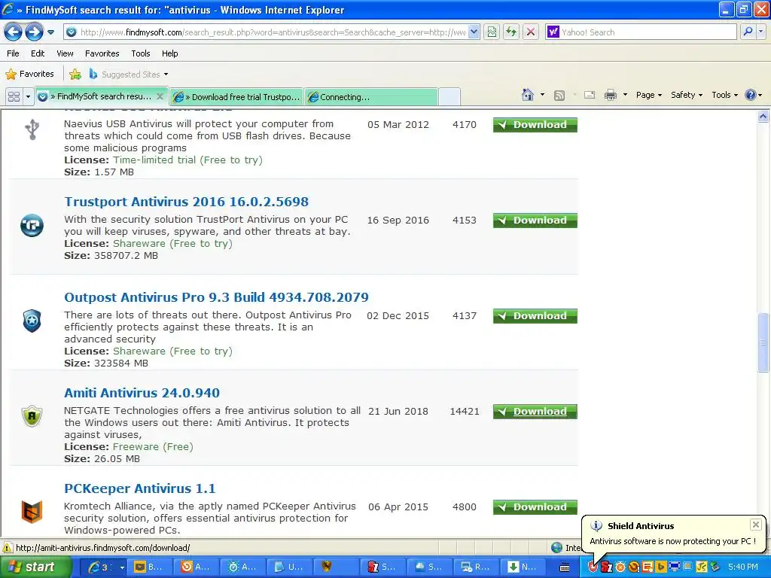Screen dimensions: 771x578
Task: Toggle Compatibility View broken-page icon
Action: click(492, 32)
